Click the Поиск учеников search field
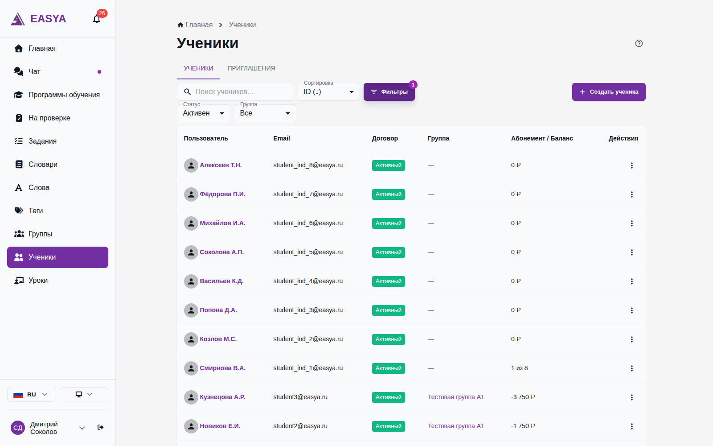Screen dimensions: 713x446 [235, 92]
